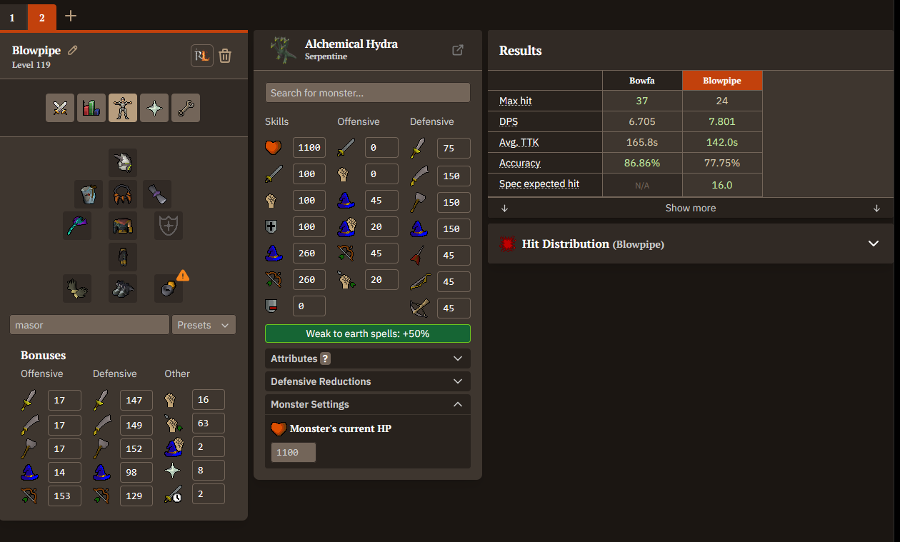
Task: Focus the Search for monster field
Action: pyautogui.click(x=368, y=93)
